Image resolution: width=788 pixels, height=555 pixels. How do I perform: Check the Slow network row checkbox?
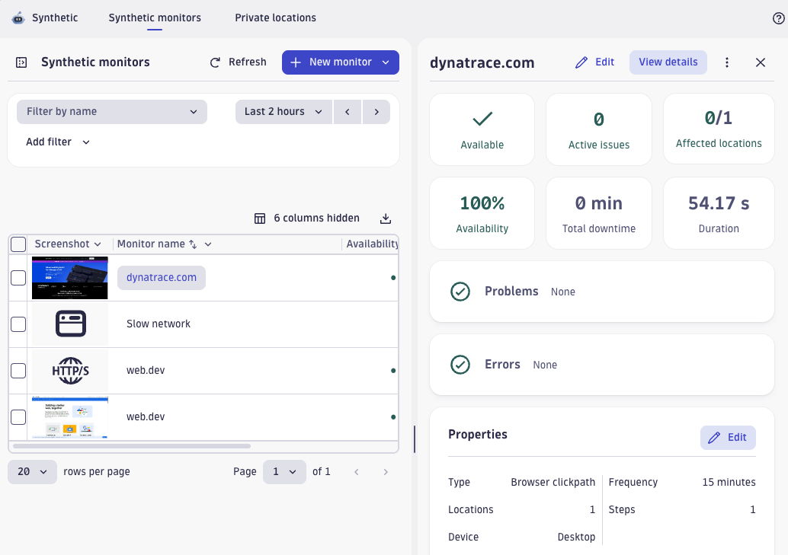pos(18,324)
